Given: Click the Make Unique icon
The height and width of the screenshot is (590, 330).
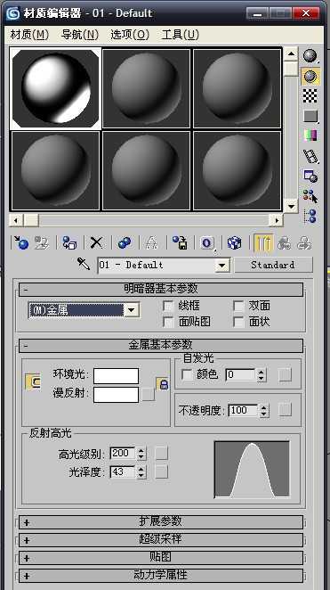Looking at the screenshot, I should pos(151,243).
